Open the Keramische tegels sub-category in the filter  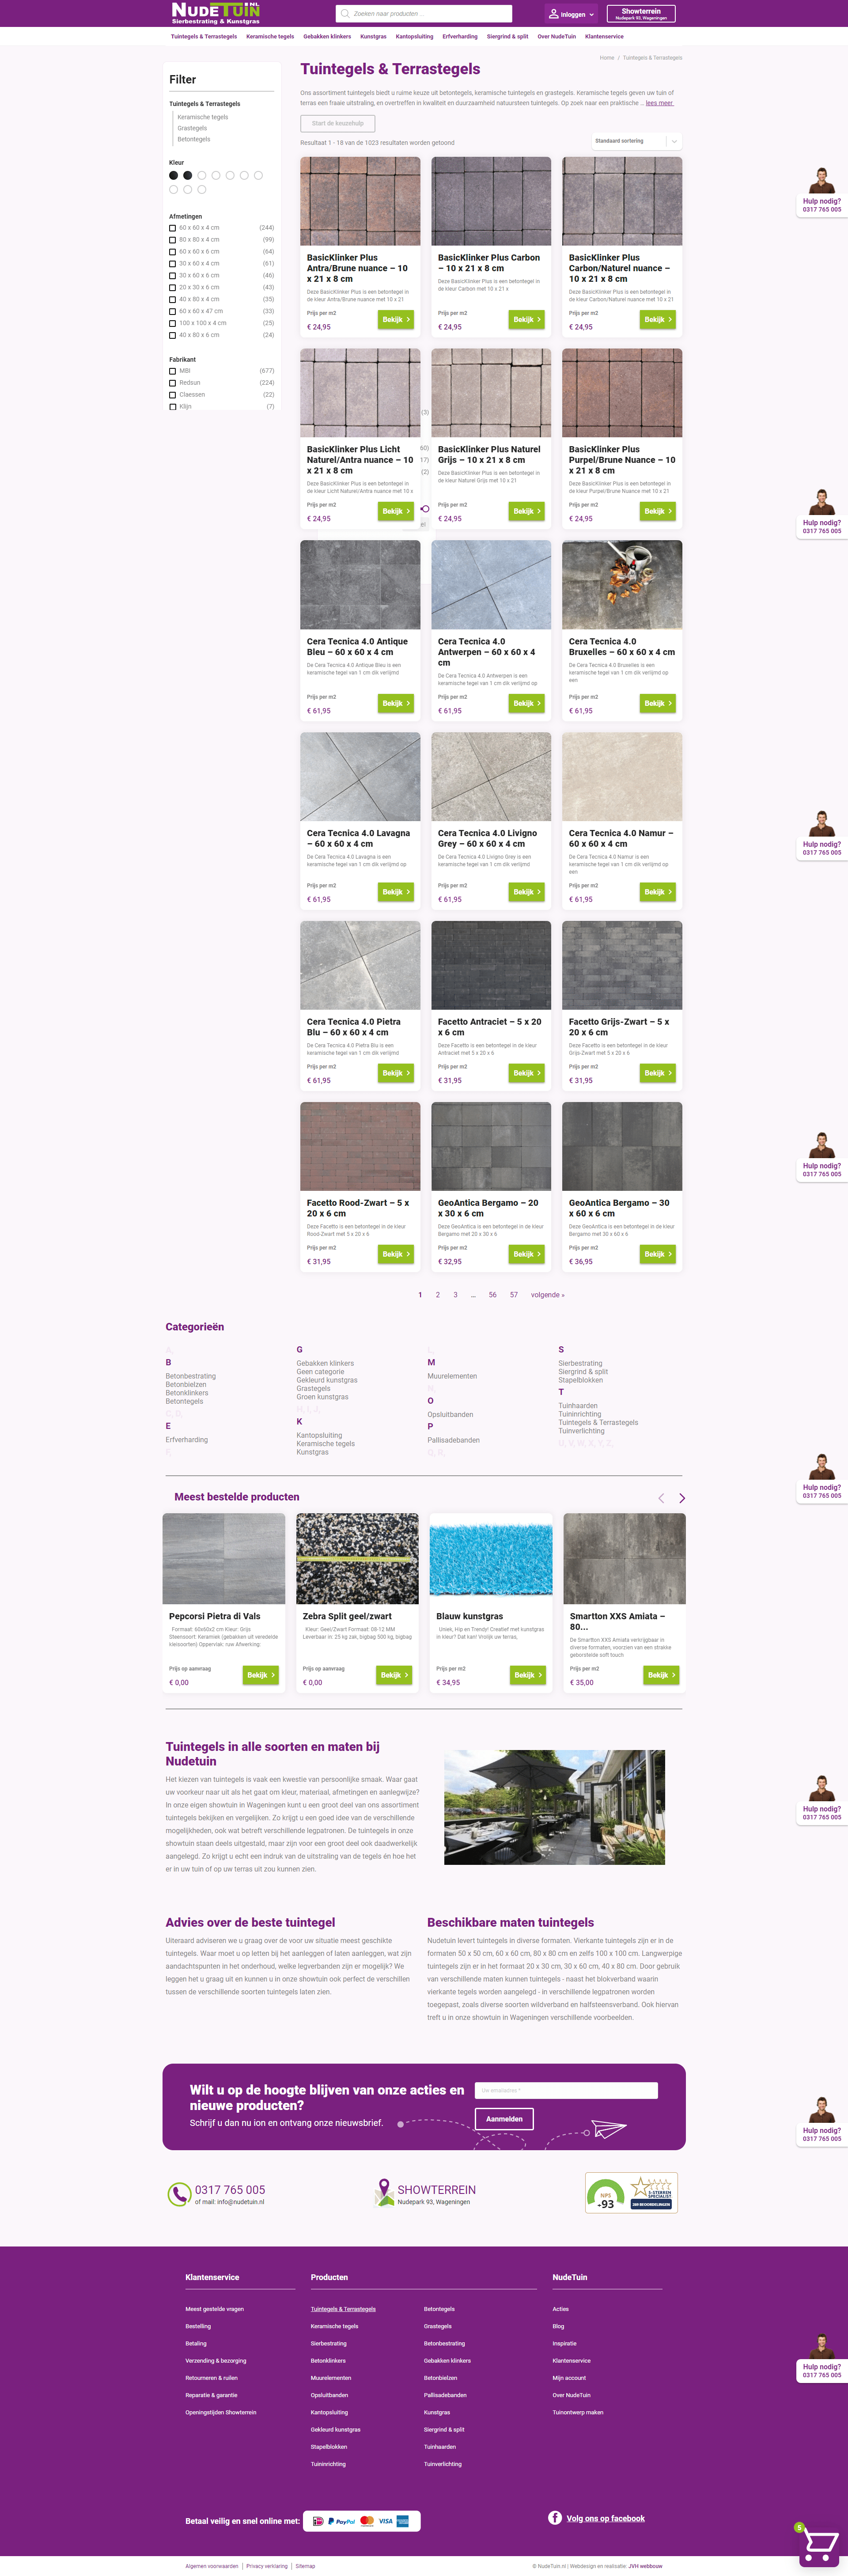pos(203,117)
